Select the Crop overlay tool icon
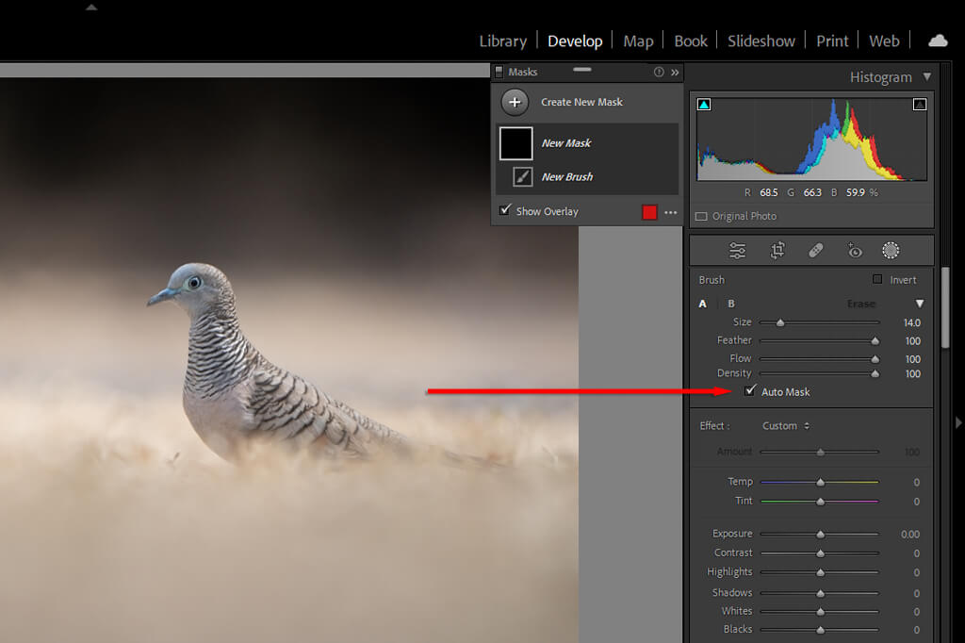965x643 pixels. coord(777,251)
